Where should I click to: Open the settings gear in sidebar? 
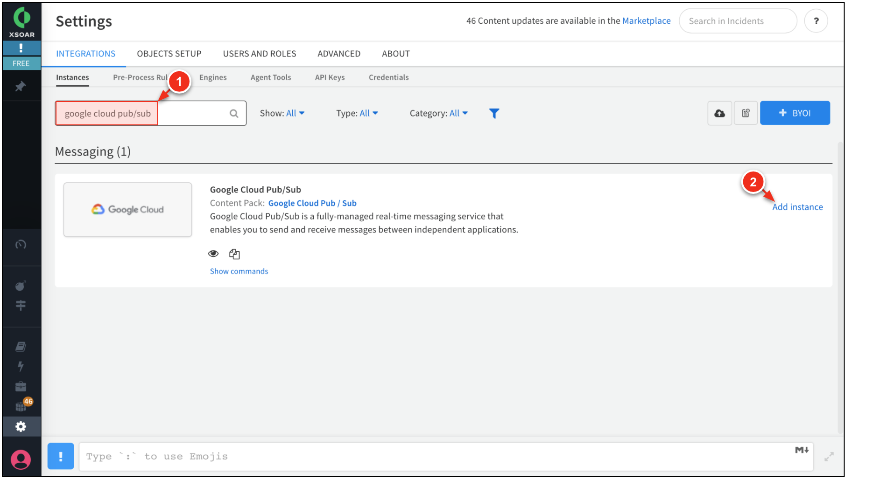21,426
